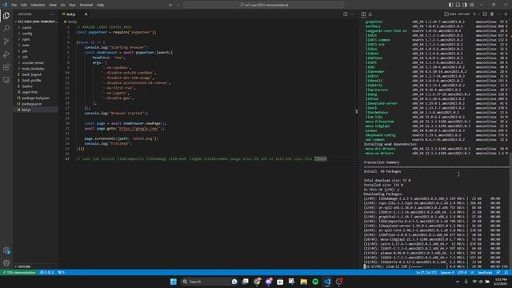Viewport: 512px width, 288px height.
Task: Expand the Outline section
Action: [x=36, y=266]
